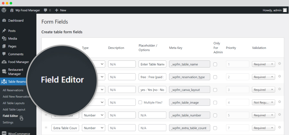Toggle Only For Admin for _wpfm_reservation_type
This screenshot has width=289, height=135.
click(215, 77)
